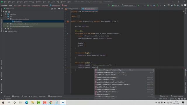The image size is (187, 105).
Task: Open the Favorites side tab
Action: (x=1, y=76)
